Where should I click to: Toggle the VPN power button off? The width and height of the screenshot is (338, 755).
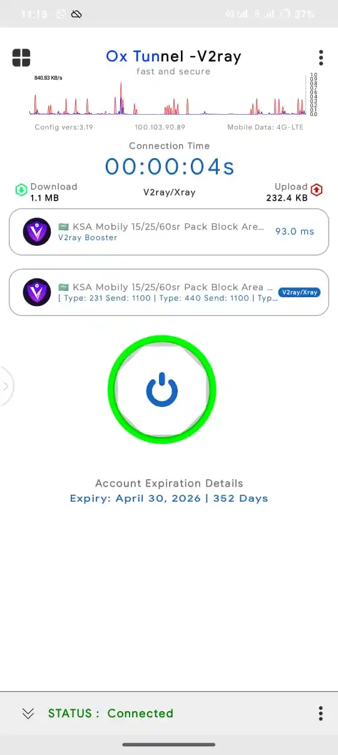pos(162,389)
